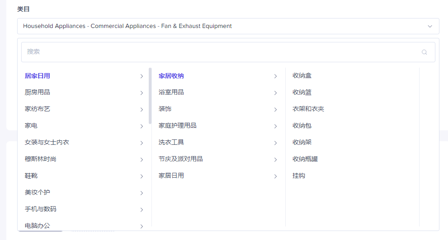The height and width of the screenshot is (240, 448).
Task: Select the 家居收纳 subcategory
Action: [x=171, y=76]
